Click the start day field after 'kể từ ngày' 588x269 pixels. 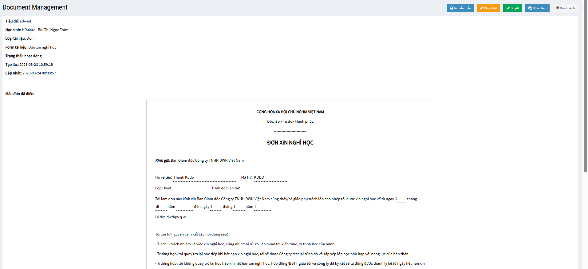(x=400, y=199)
